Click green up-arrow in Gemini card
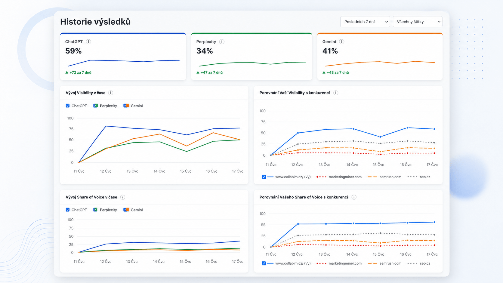503x283 pixels. (x=324, y=72)
